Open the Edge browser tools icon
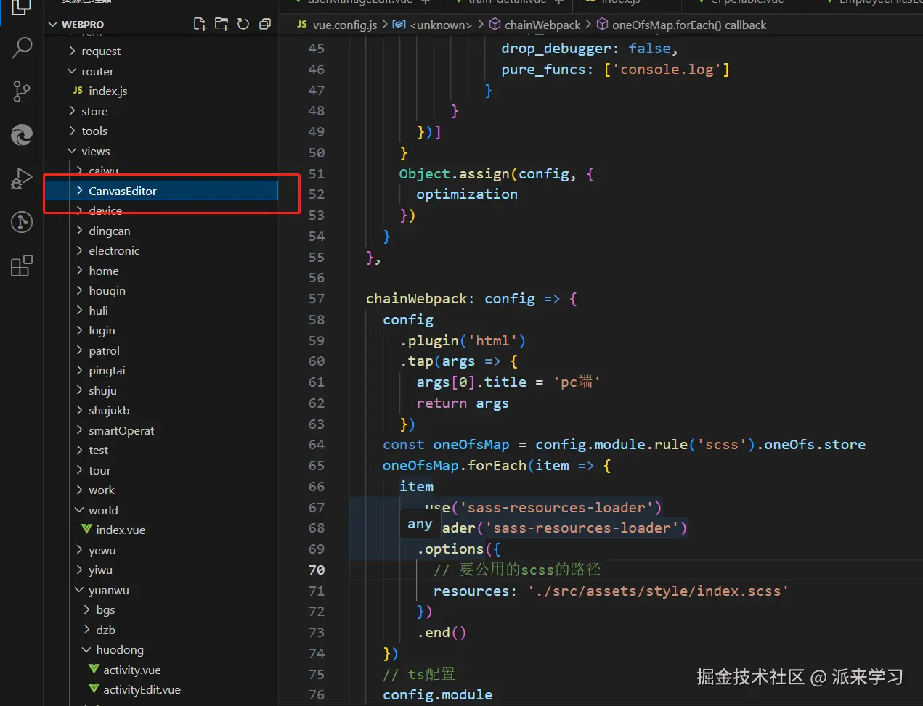 coord(22,135)
